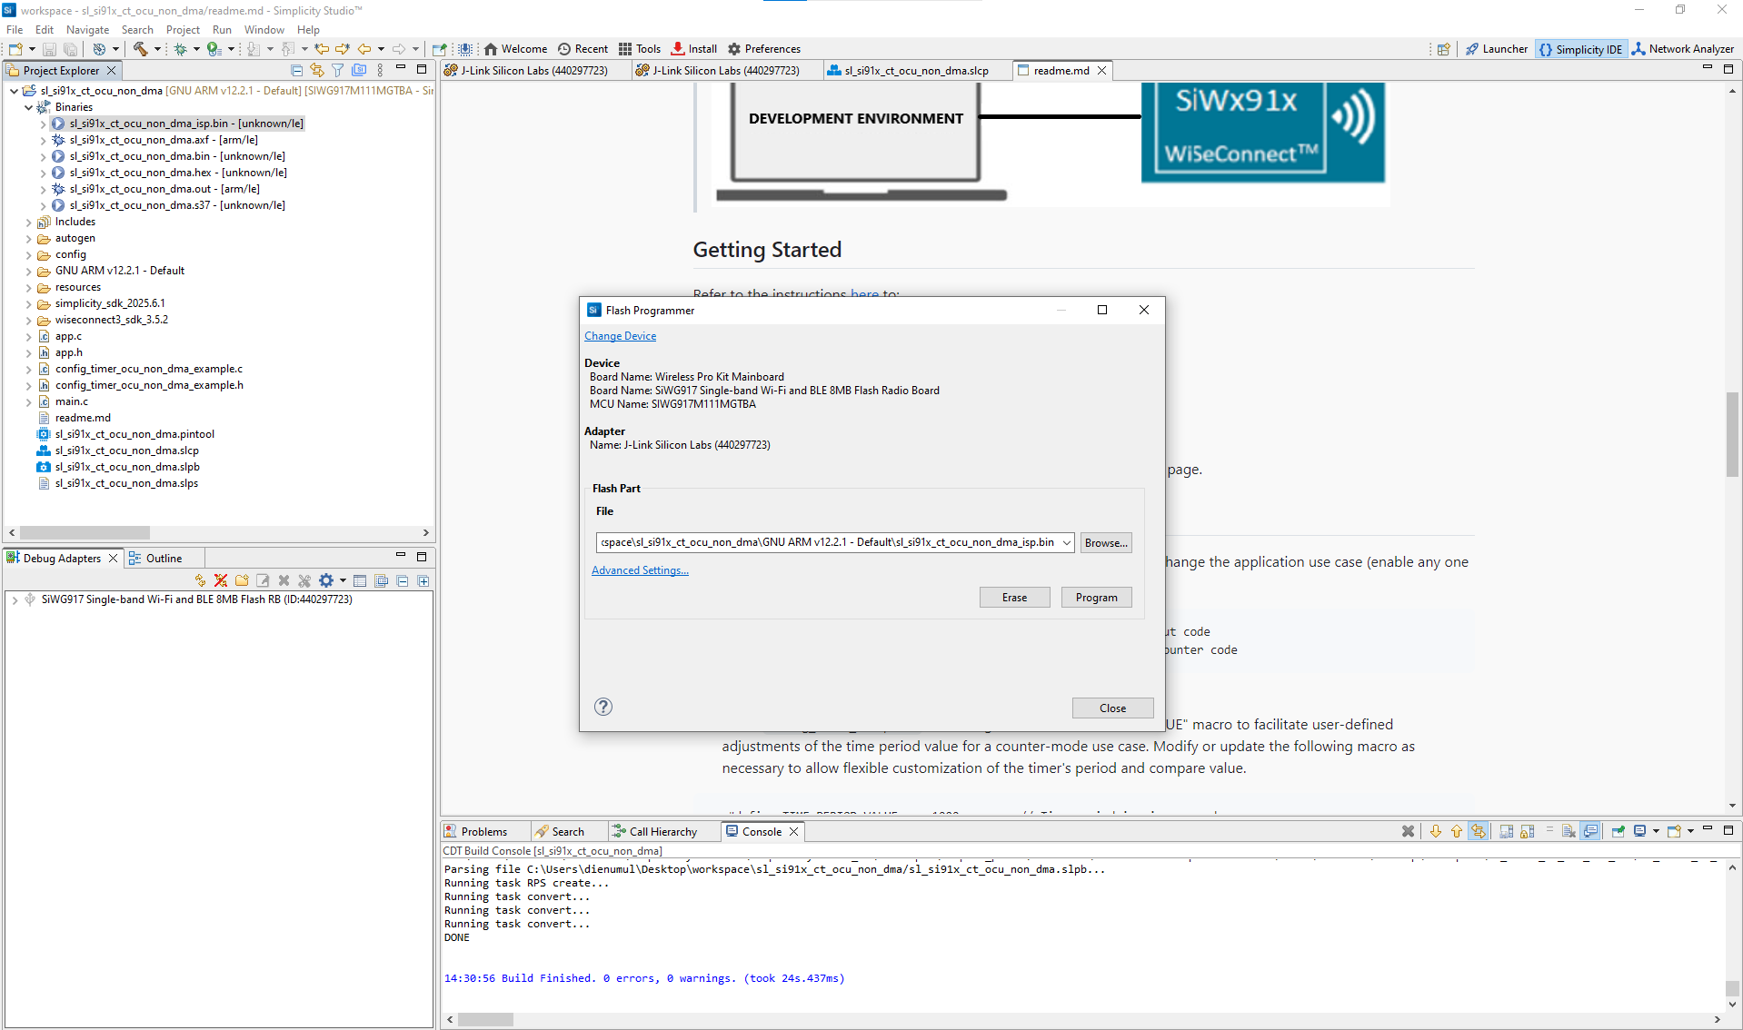Click the help question mark in Flash Programmer

[x=603, y=707]
